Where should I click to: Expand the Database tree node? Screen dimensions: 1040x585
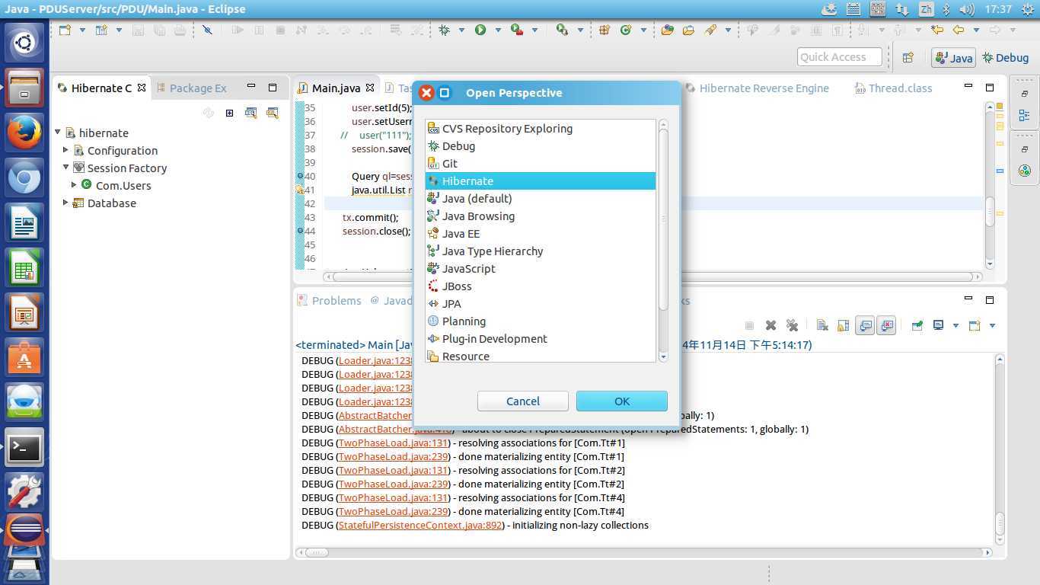point(66,203)
